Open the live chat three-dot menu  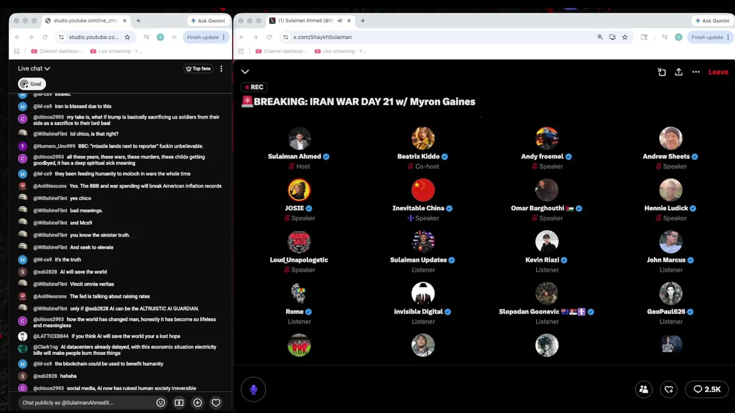[x=221, y=68]
